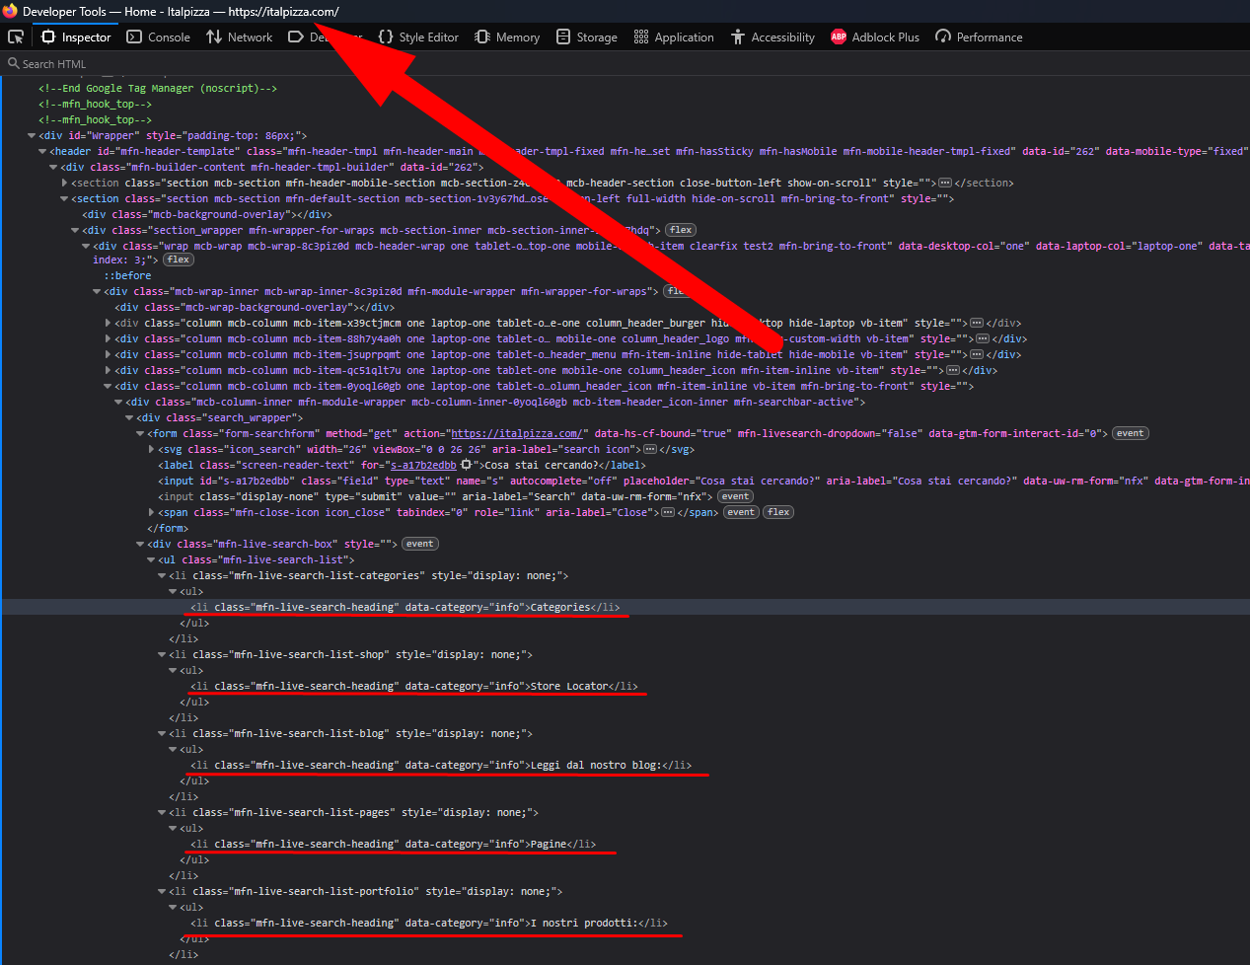Open the Style Editor tab
Viewport: 1250px width, 965px height.
419,37
